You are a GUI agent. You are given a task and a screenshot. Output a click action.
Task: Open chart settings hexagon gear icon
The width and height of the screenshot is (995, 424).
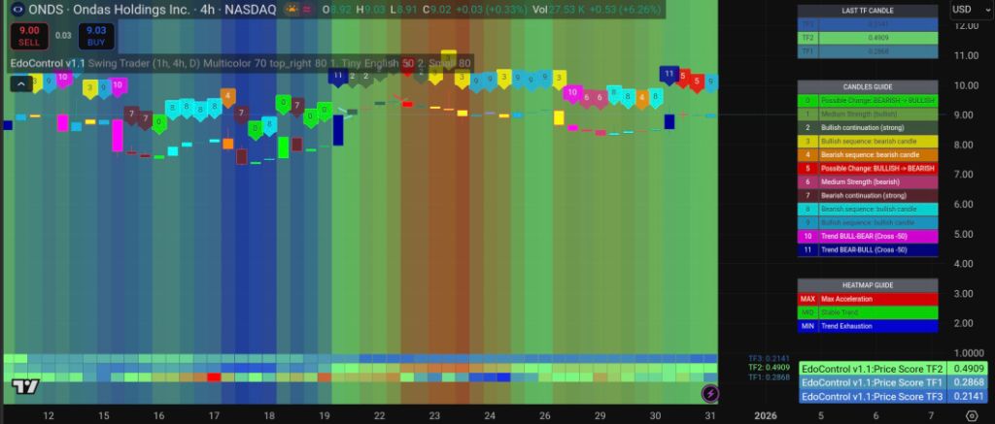coord(972,416)
